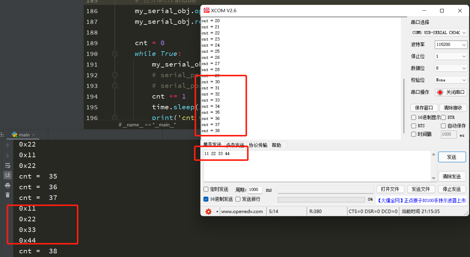Click the scroll-to-end icon in console toolbar

[x=8, y=175]
